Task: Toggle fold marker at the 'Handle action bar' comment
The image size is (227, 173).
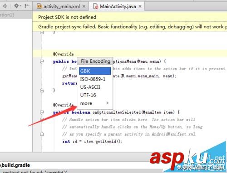Action: [42, 119]
